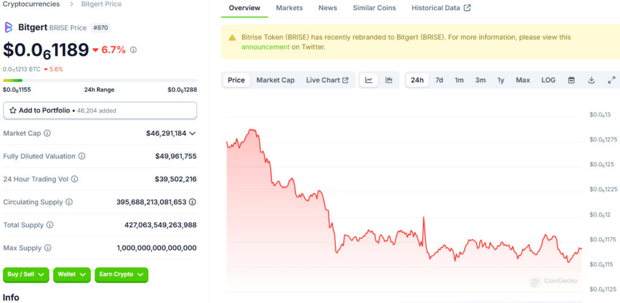Select 24h time range
Image resolution: width=620 pixels, height=303 pixels.
point(417,80)
